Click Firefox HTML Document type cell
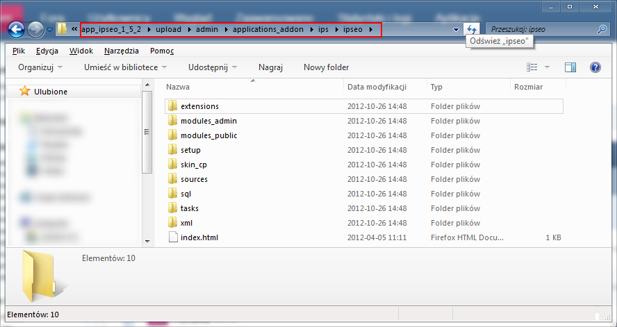 pyautogui.click(x=467, y=237)
